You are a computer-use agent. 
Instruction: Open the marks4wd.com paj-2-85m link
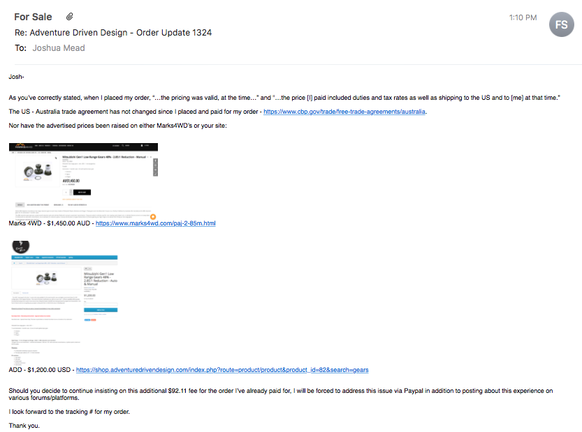[156, 223]
